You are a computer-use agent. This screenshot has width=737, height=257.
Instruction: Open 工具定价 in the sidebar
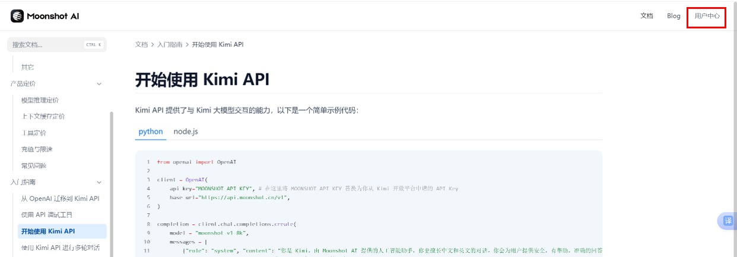click(x=33, y=133)
